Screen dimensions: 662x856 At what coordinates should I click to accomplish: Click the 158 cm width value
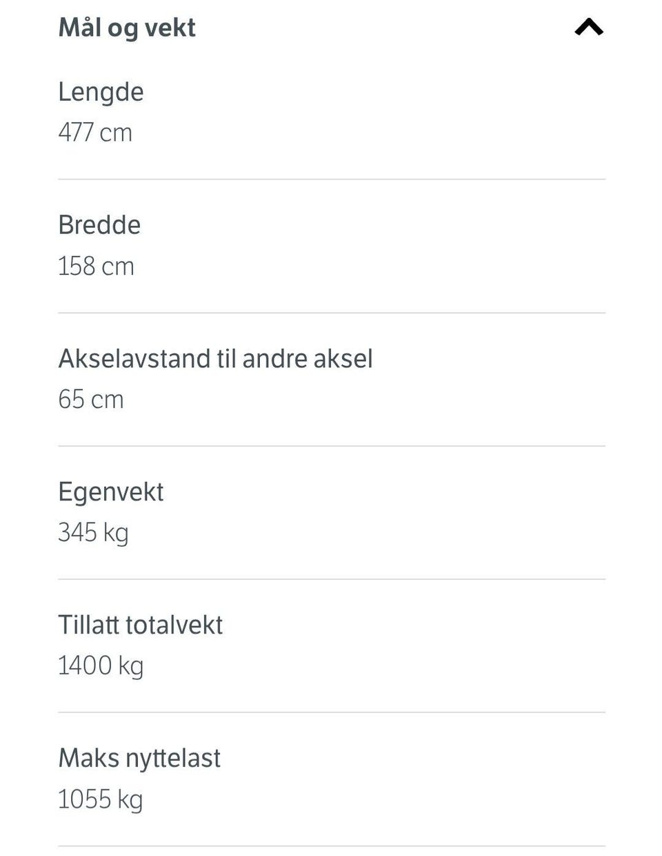tap(96, 266)
